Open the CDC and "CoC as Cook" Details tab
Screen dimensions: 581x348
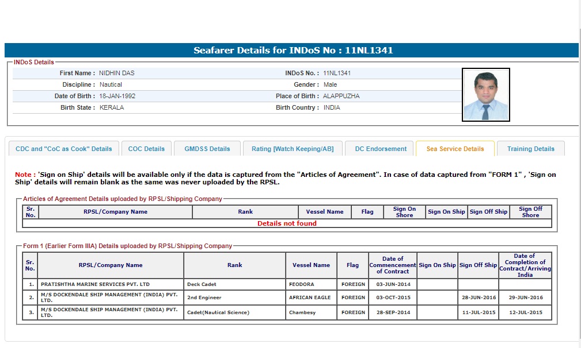coord(64,149)
